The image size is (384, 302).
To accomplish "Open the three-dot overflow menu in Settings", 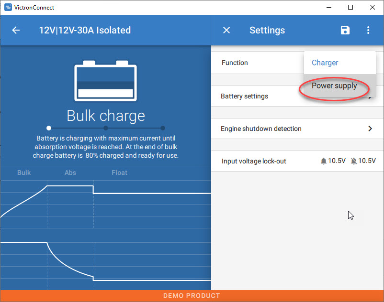I will click(x=368, y=30).
